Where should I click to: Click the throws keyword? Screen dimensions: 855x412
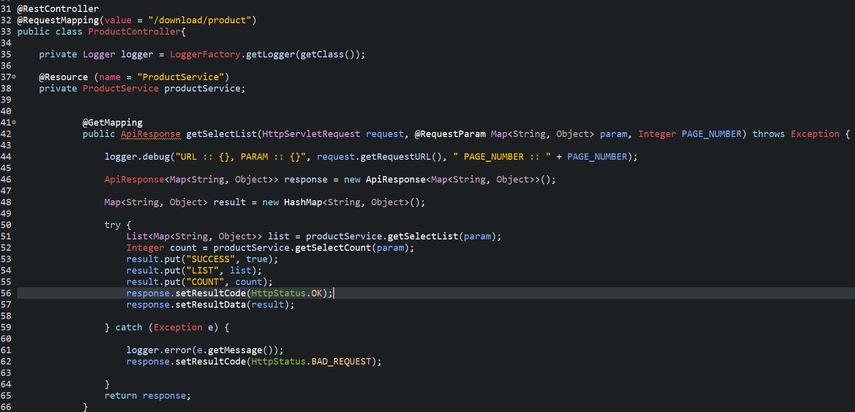[768, 134]
